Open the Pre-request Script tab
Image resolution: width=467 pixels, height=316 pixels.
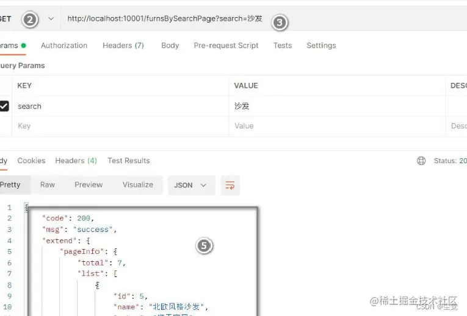[x=226, y=46]
